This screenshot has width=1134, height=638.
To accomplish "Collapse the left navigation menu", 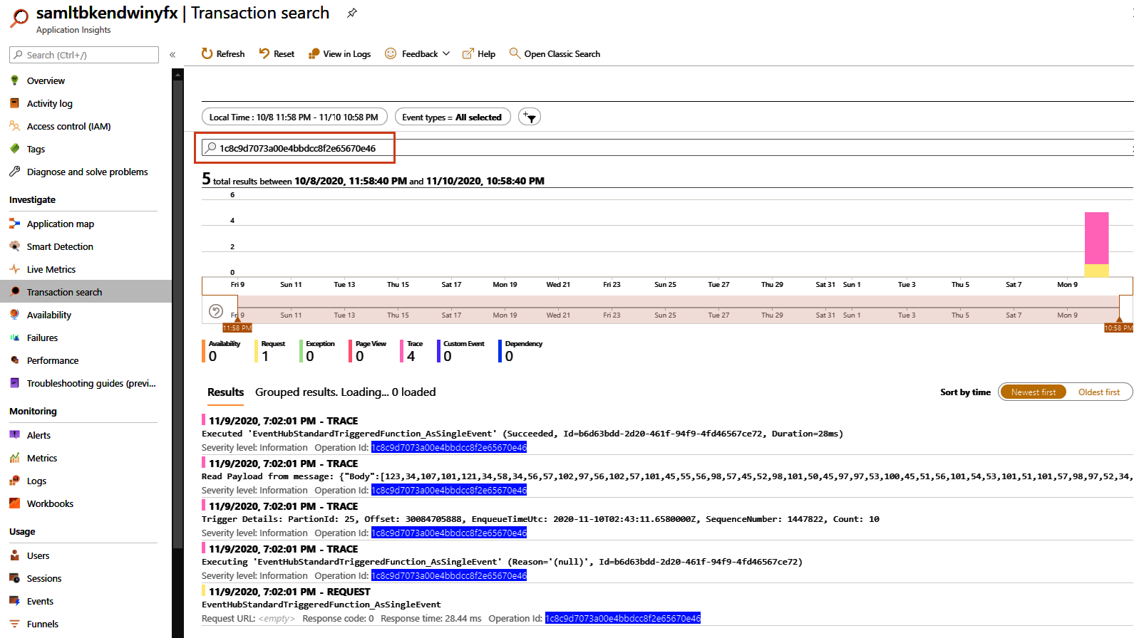I will click(x=172, y=55).
